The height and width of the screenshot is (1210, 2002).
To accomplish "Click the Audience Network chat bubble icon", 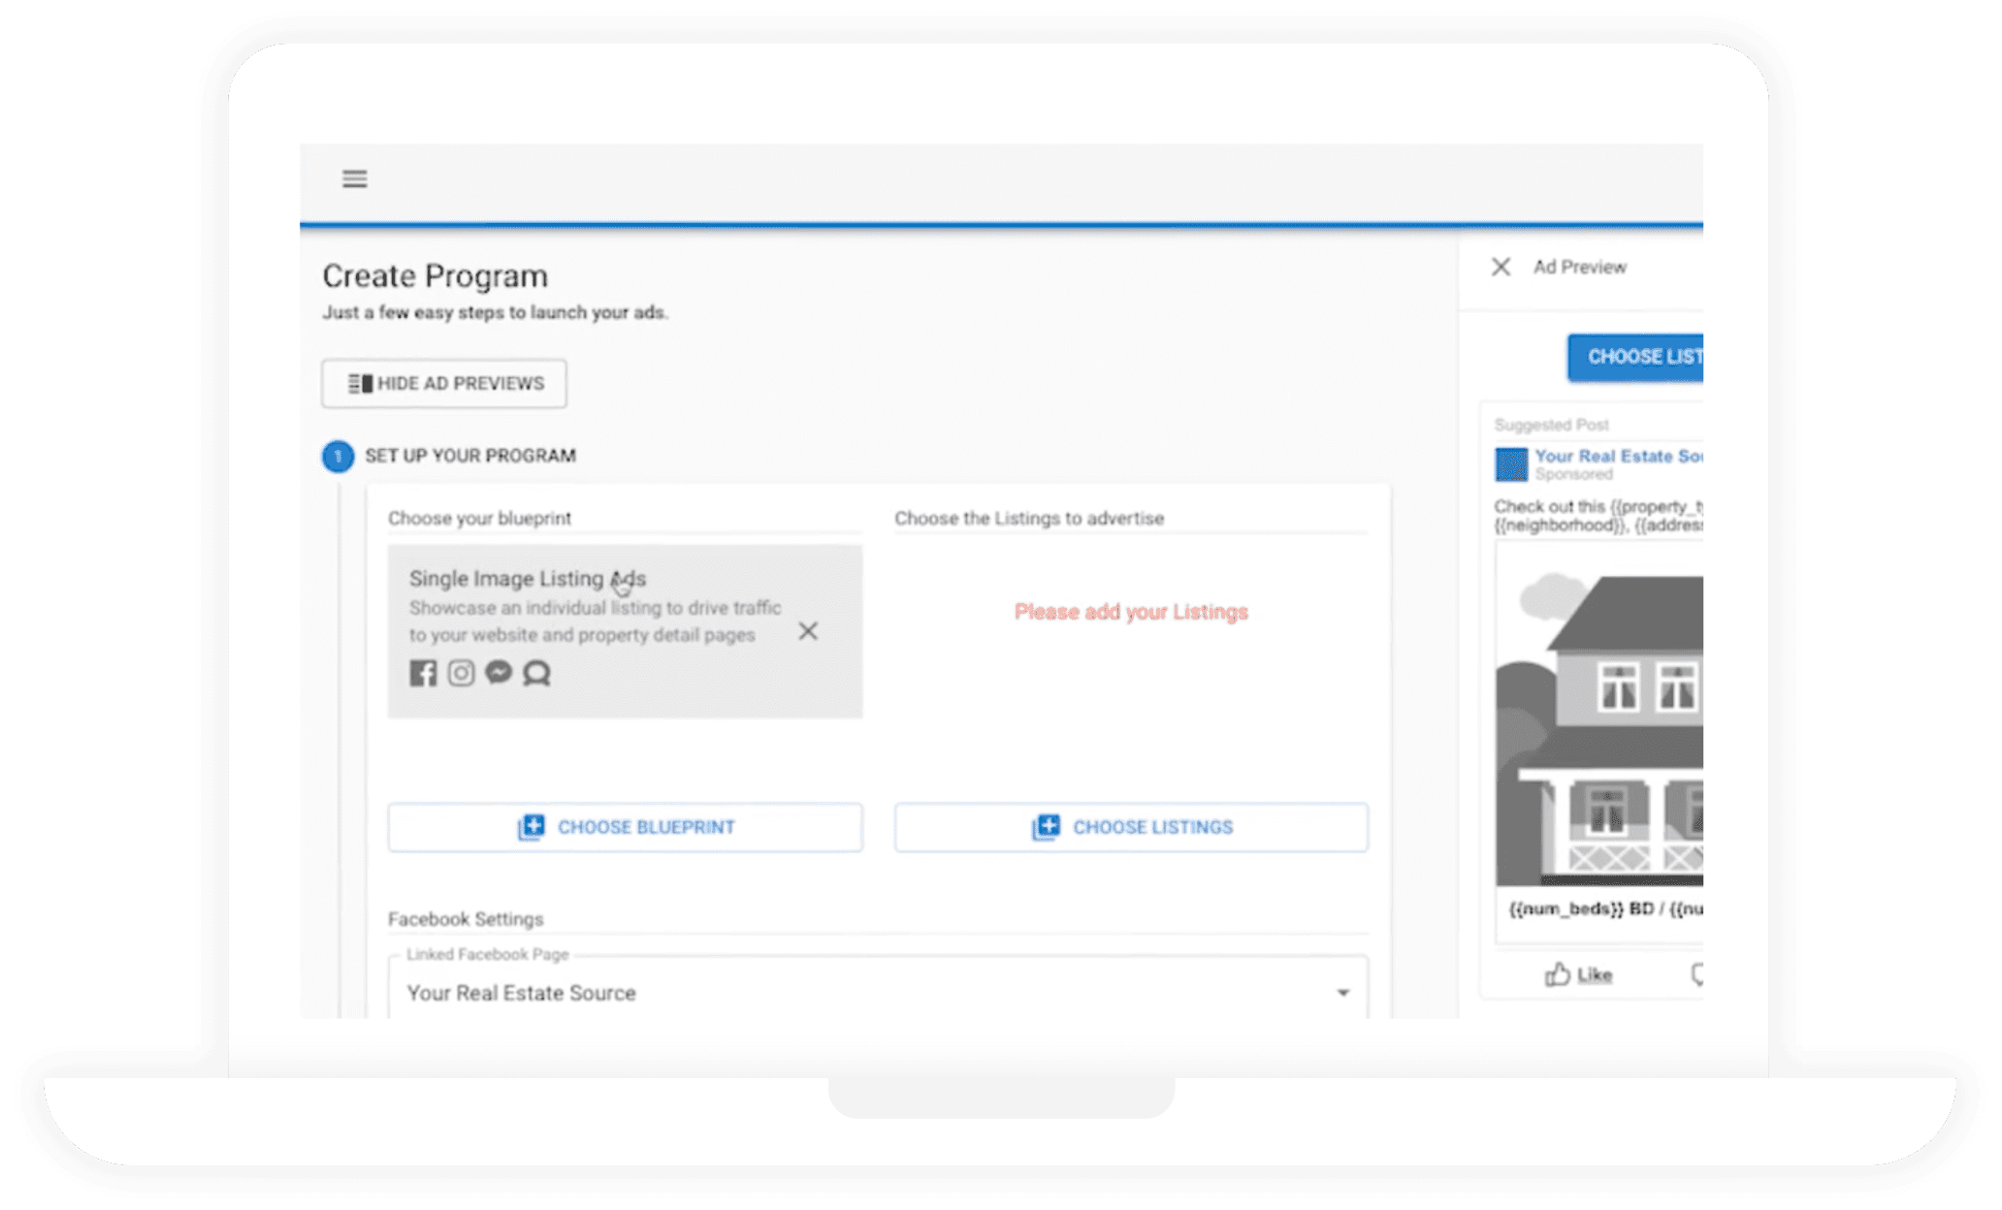I will click(536, 673).
